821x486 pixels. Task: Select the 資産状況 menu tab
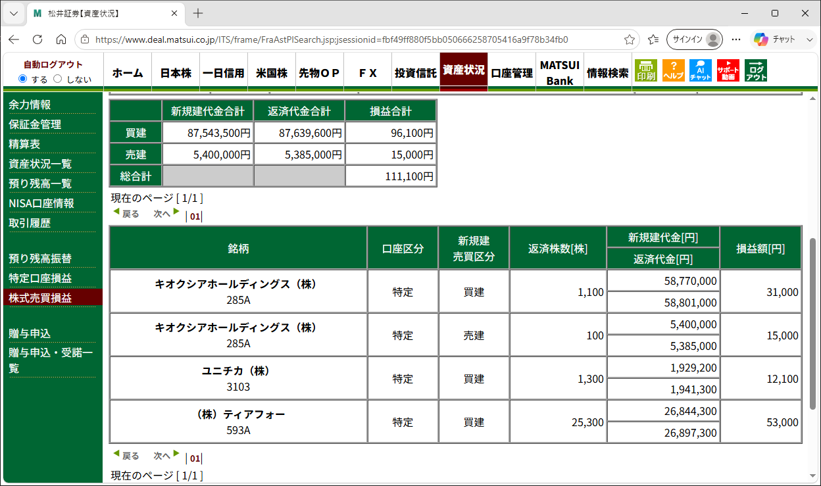coord(464,70)
